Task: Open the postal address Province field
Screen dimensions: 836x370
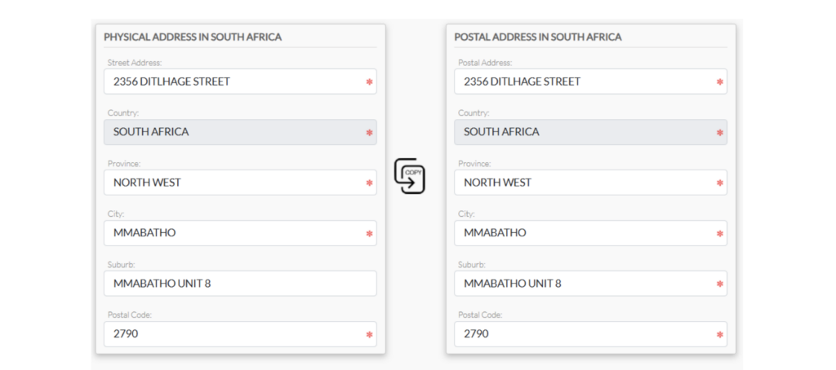Action: 591,183
